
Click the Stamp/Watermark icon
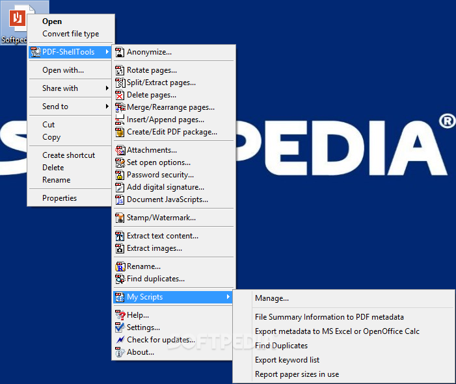(120, 218)
